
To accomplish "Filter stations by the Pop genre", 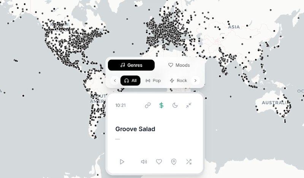I will click(x=153, y=80).
